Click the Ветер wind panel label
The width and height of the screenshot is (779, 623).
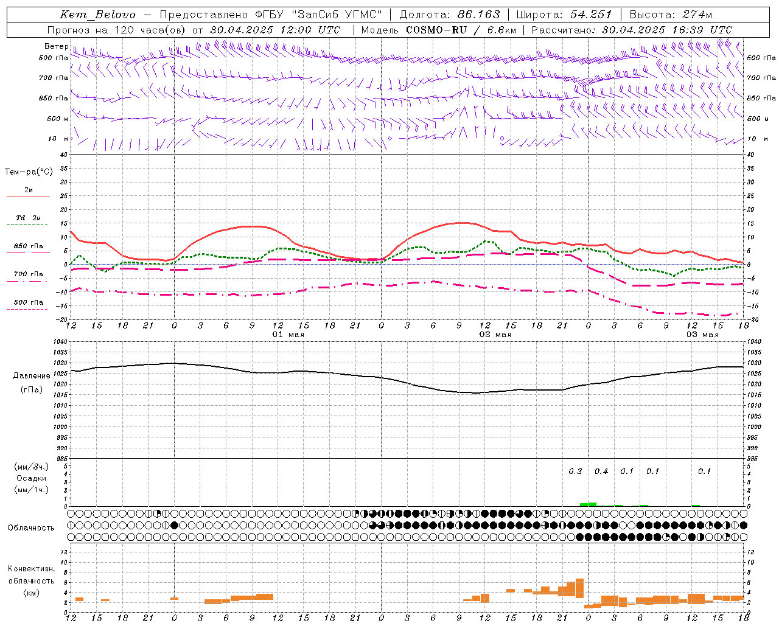click(56, 46)
